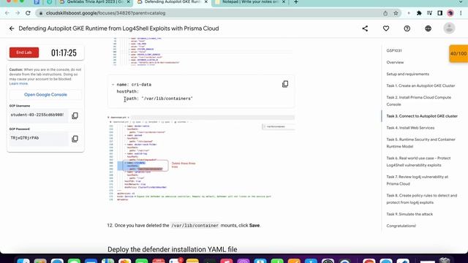This screenshot has width=468, height=263.
Task: Go to Task 8 Create policy rules
Action: (421, 199)
